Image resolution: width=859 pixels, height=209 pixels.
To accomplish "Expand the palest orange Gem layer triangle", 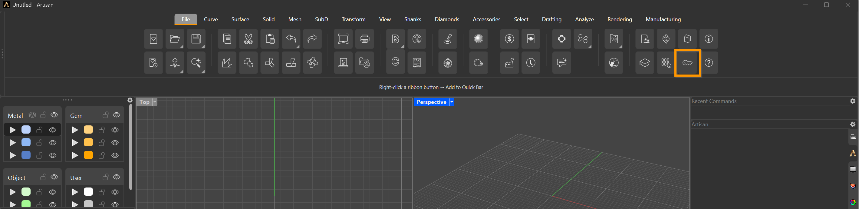I will [x=75, y=130].
